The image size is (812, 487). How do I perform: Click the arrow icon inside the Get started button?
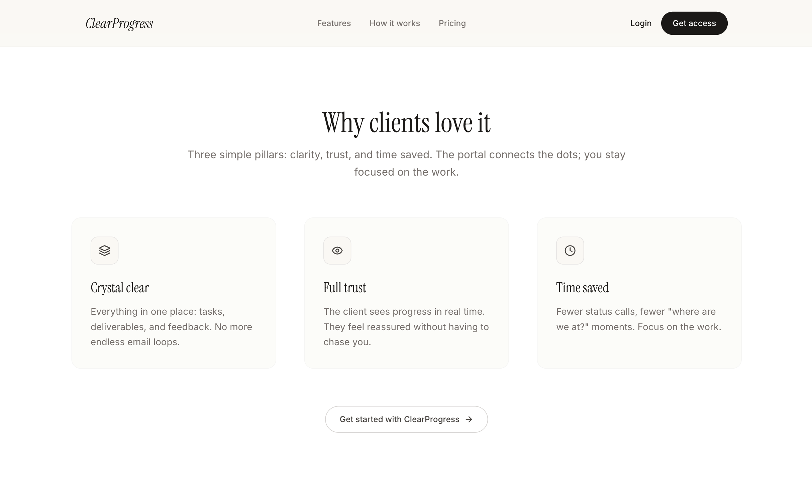[x=469, y=419]
